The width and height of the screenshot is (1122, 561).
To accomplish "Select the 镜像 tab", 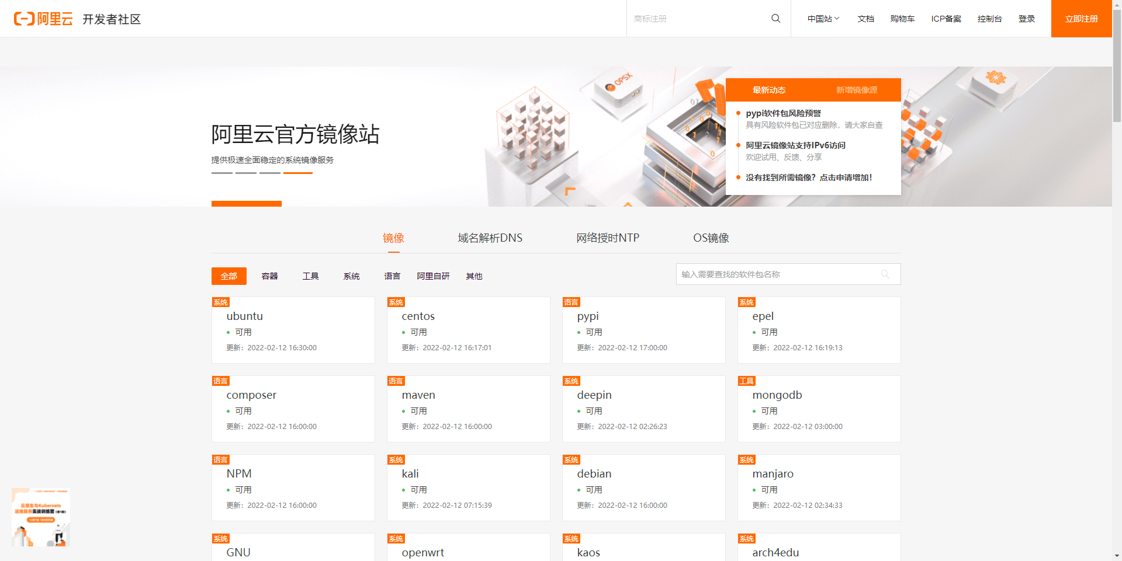I will 393,238.
